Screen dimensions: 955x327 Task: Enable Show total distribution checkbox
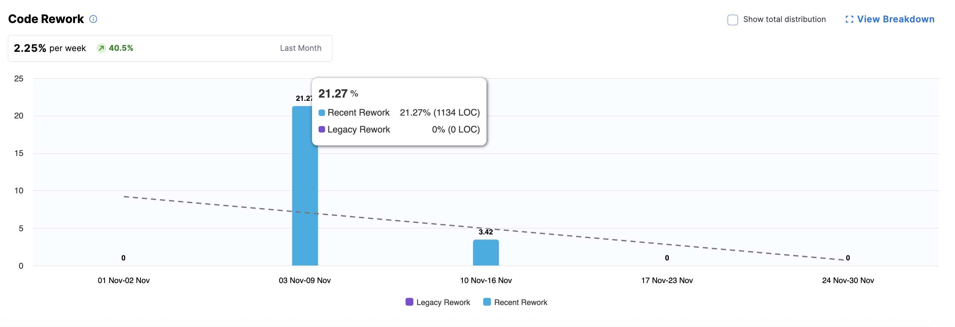(733, 20)
